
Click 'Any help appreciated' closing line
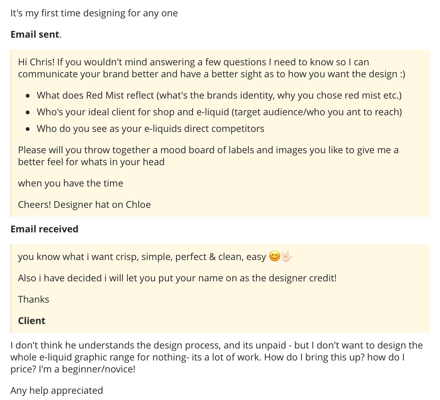pyautogui.click(x=57, y=390)
